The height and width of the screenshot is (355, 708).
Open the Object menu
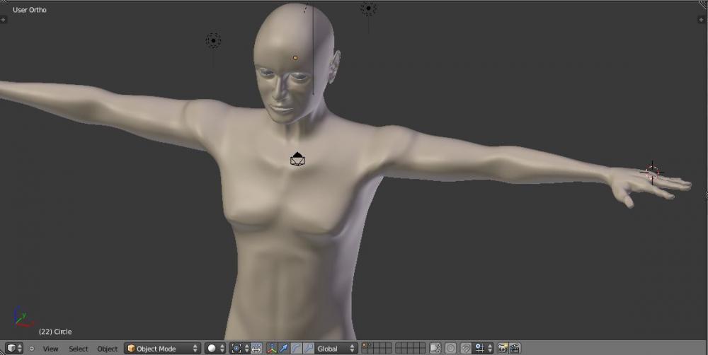108,349
